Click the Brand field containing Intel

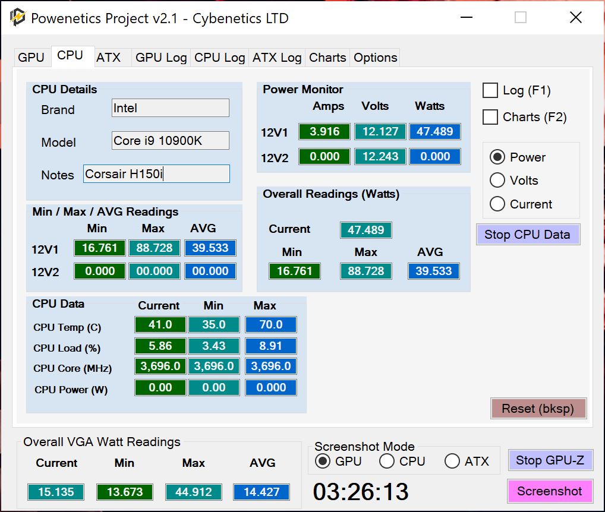pos(171,108)
